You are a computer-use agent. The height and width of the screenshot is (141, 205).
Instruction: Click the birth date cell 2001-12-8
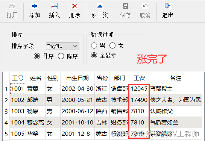pos(77,134)
